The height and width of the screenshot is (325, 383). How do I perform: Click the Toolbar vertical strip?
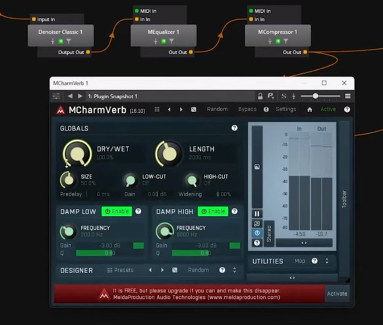point(344,199)
